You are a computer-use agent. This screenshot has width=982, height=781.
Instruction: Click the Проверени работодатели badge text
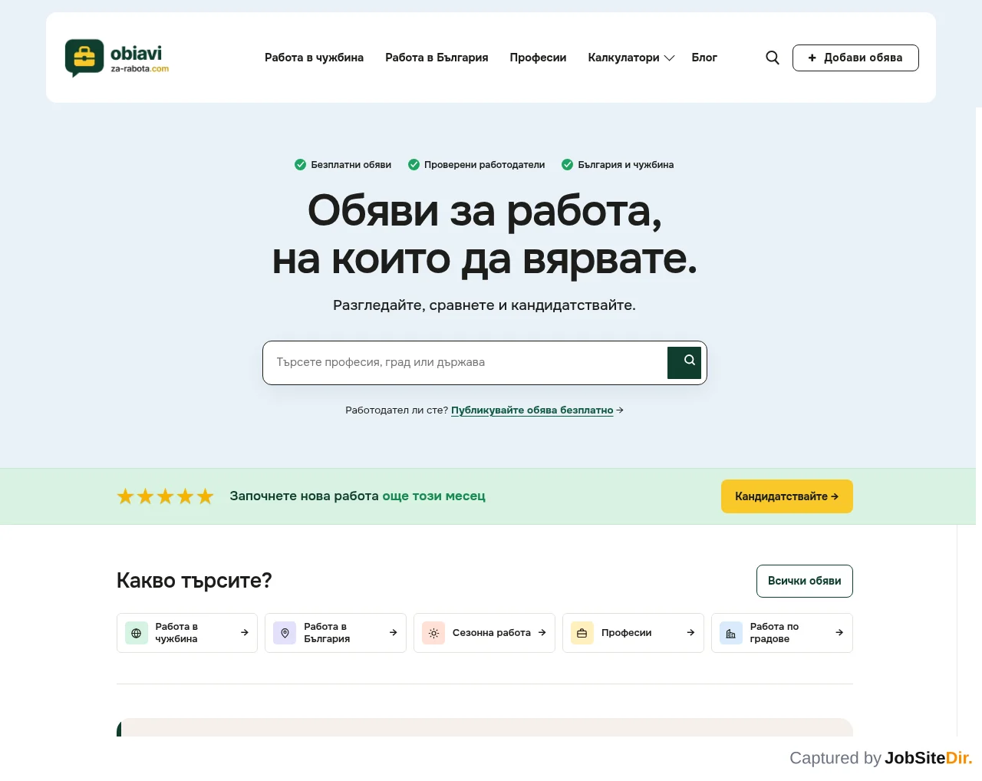(x=484, y=165)
